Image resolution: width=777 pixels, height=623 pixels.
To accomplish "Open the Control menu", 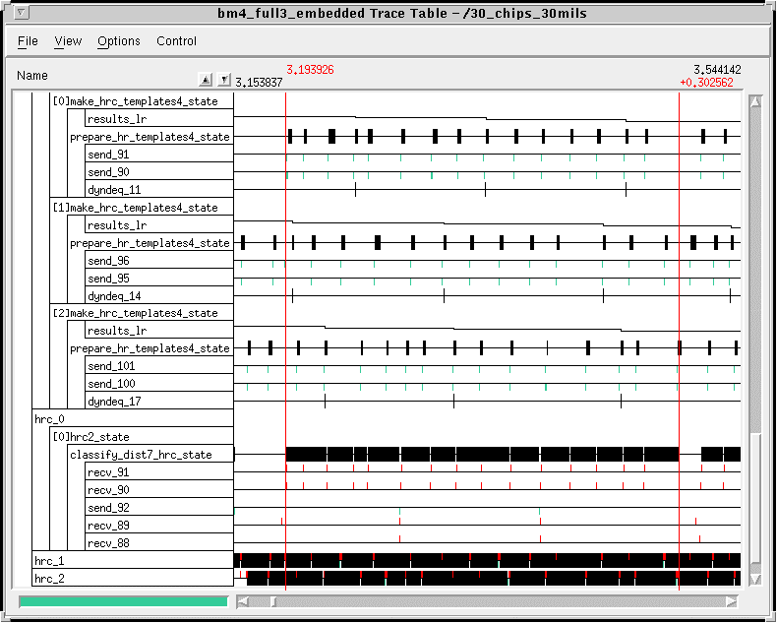I will point(177,41).
